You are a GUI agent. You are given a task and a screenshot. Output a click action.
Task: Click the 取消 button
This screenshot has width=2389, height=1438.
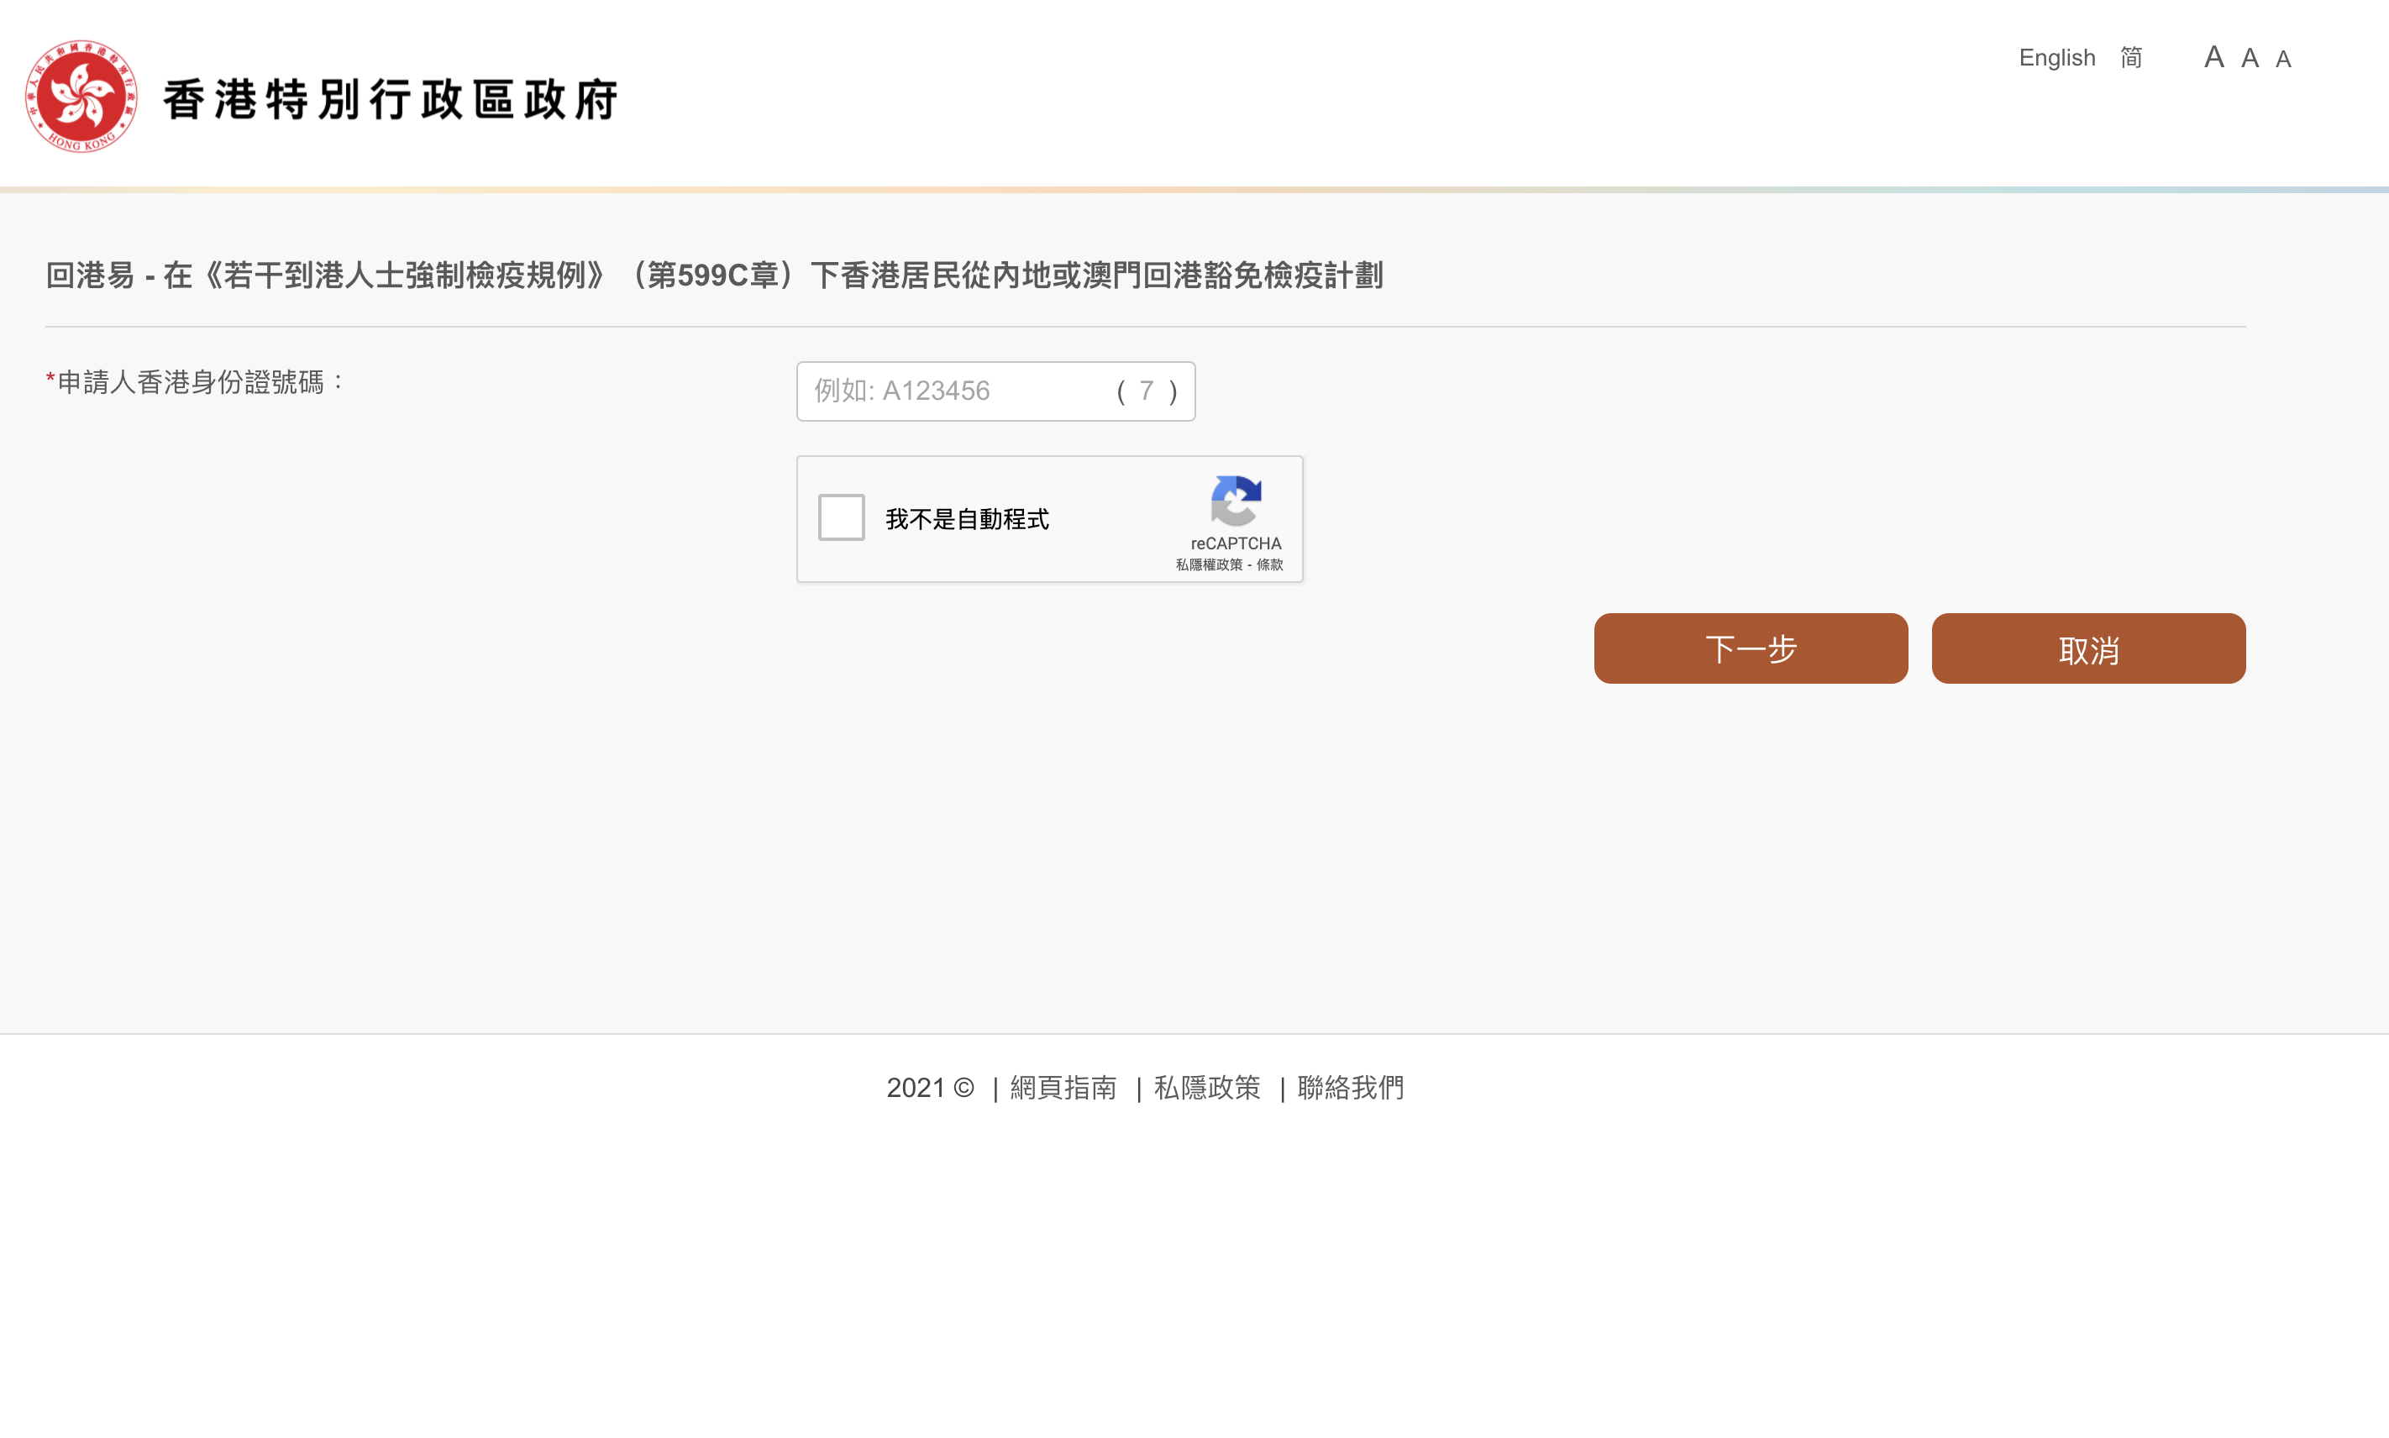click(x=2088, y=648)
